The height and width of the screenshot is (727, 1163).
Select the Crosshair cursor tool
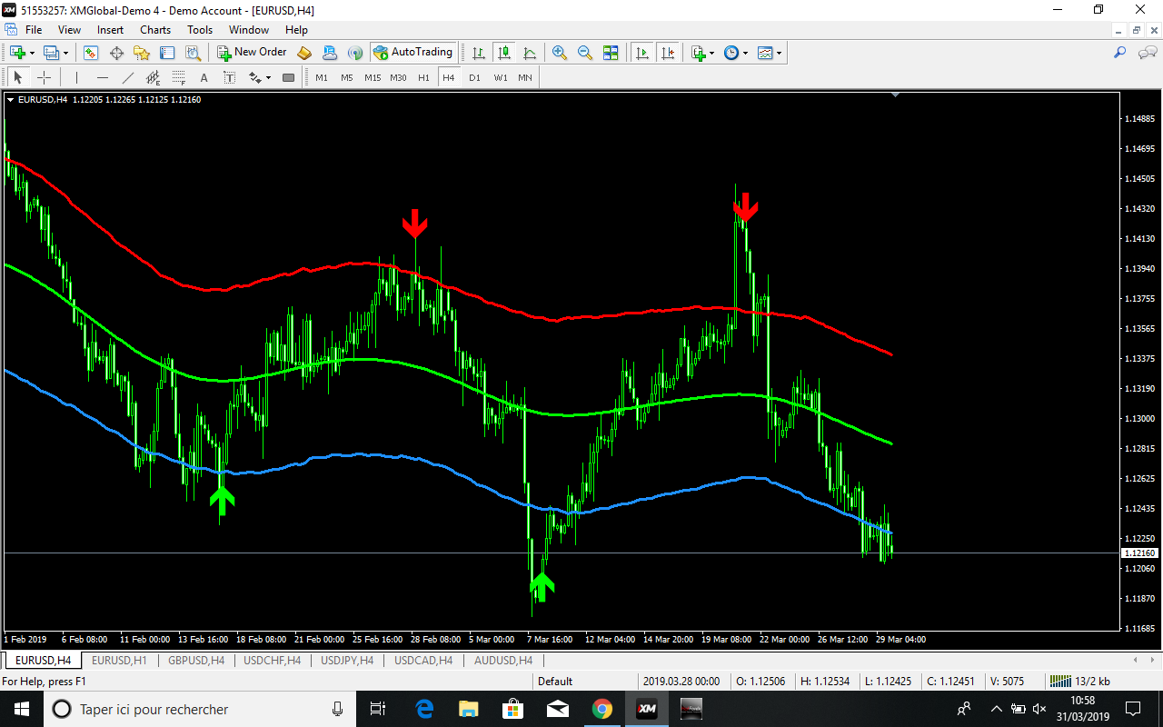pyautogui.click(x=44, y=77)
